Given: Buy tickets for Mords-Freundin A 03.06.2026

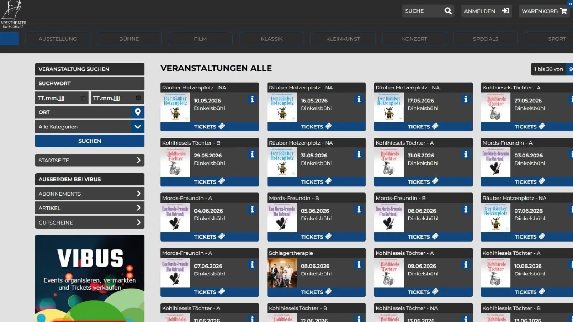Looking at the screenshot, I should click(x=527, y=182).
